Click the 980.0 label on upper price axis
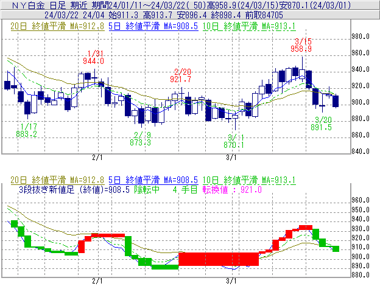380x289 pixels. point(361,37)
